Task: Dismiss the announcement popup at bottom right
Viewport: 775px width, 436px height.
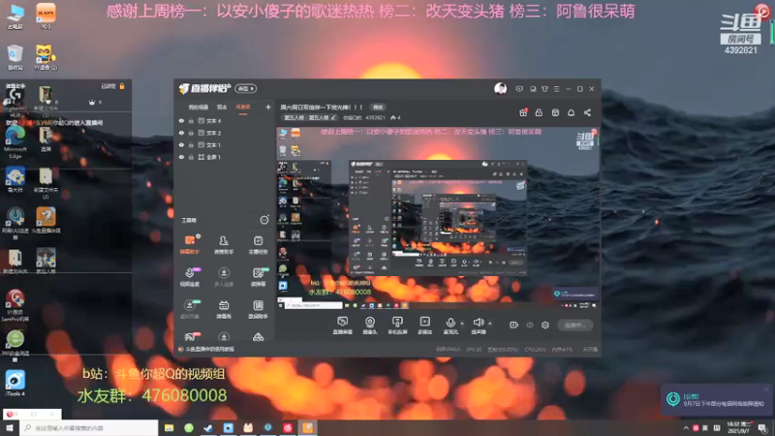Action: tap(766, 390)
